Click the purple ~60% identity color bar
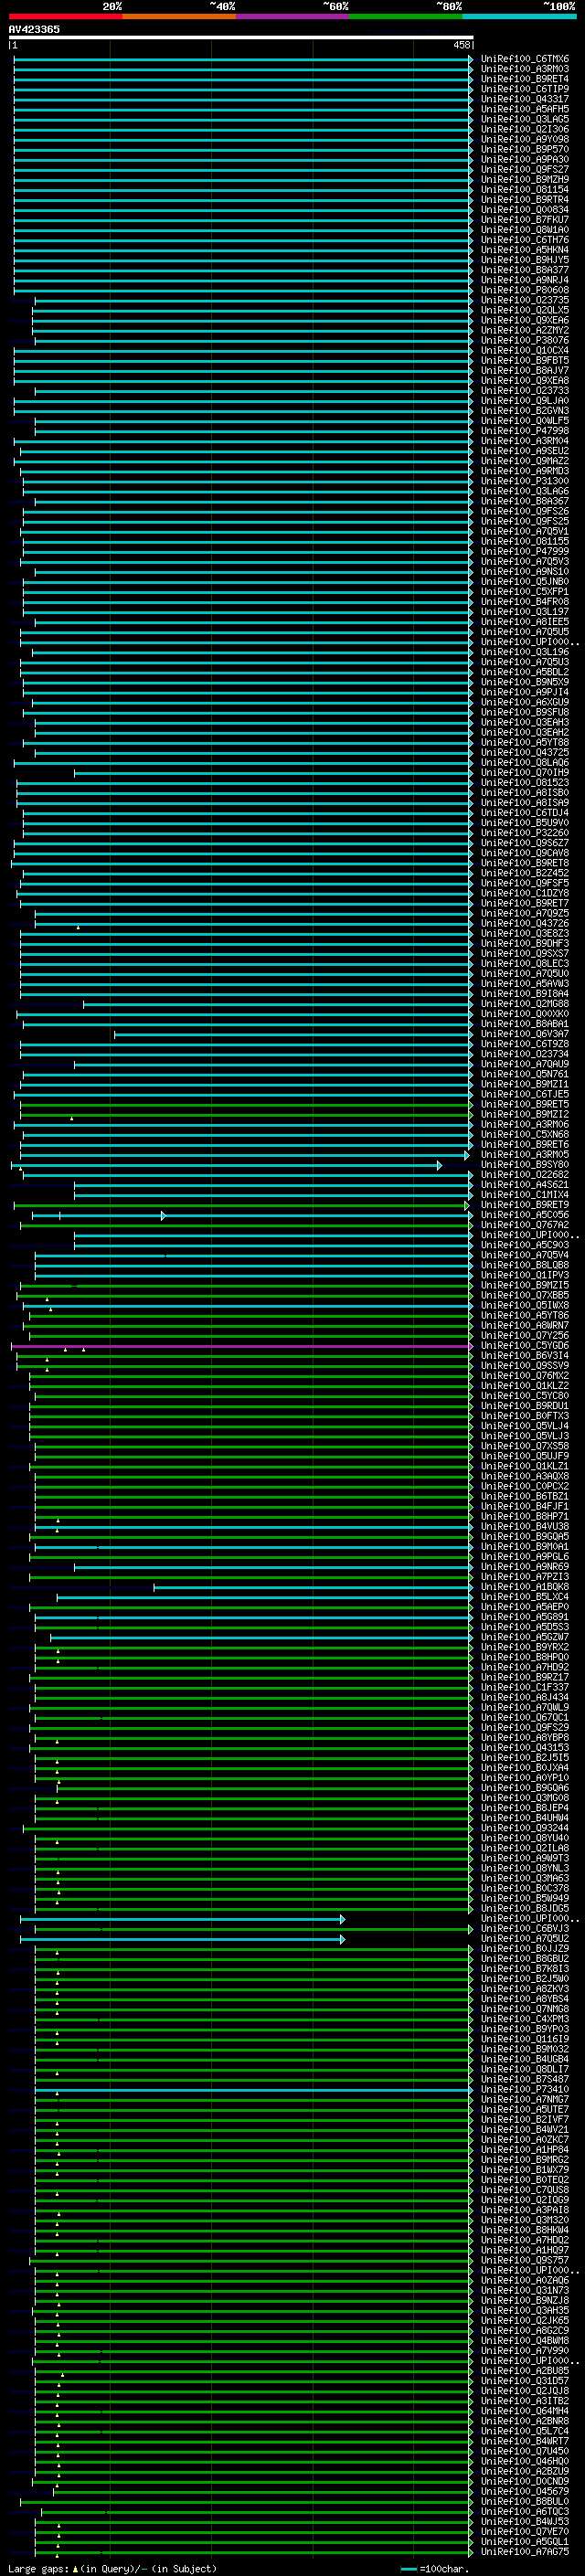 (292, 16)
